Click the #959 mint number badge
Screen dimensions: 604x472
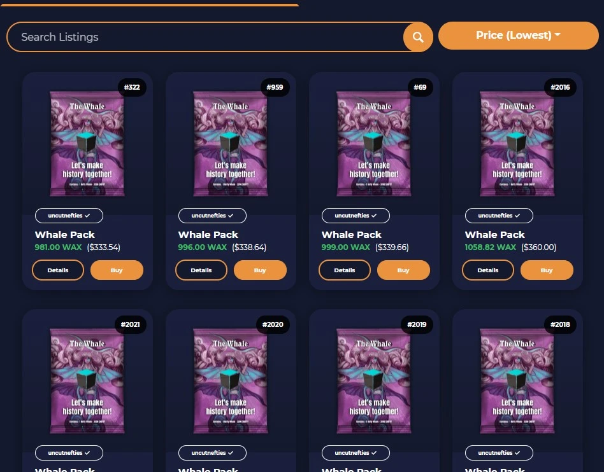click(x=275, y=87)
